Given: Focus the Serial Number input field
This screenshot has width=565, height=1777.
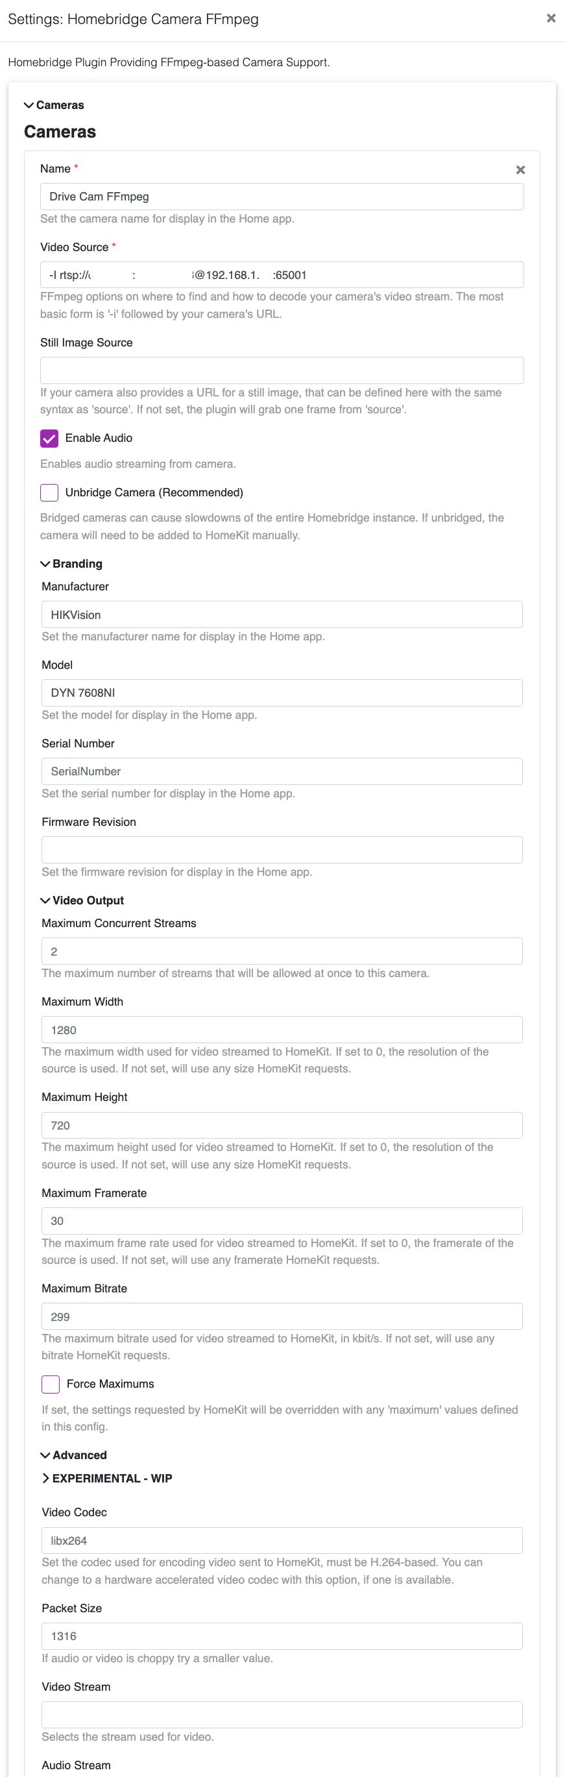Looking at the screenshot, I should [x=282, y=771].
